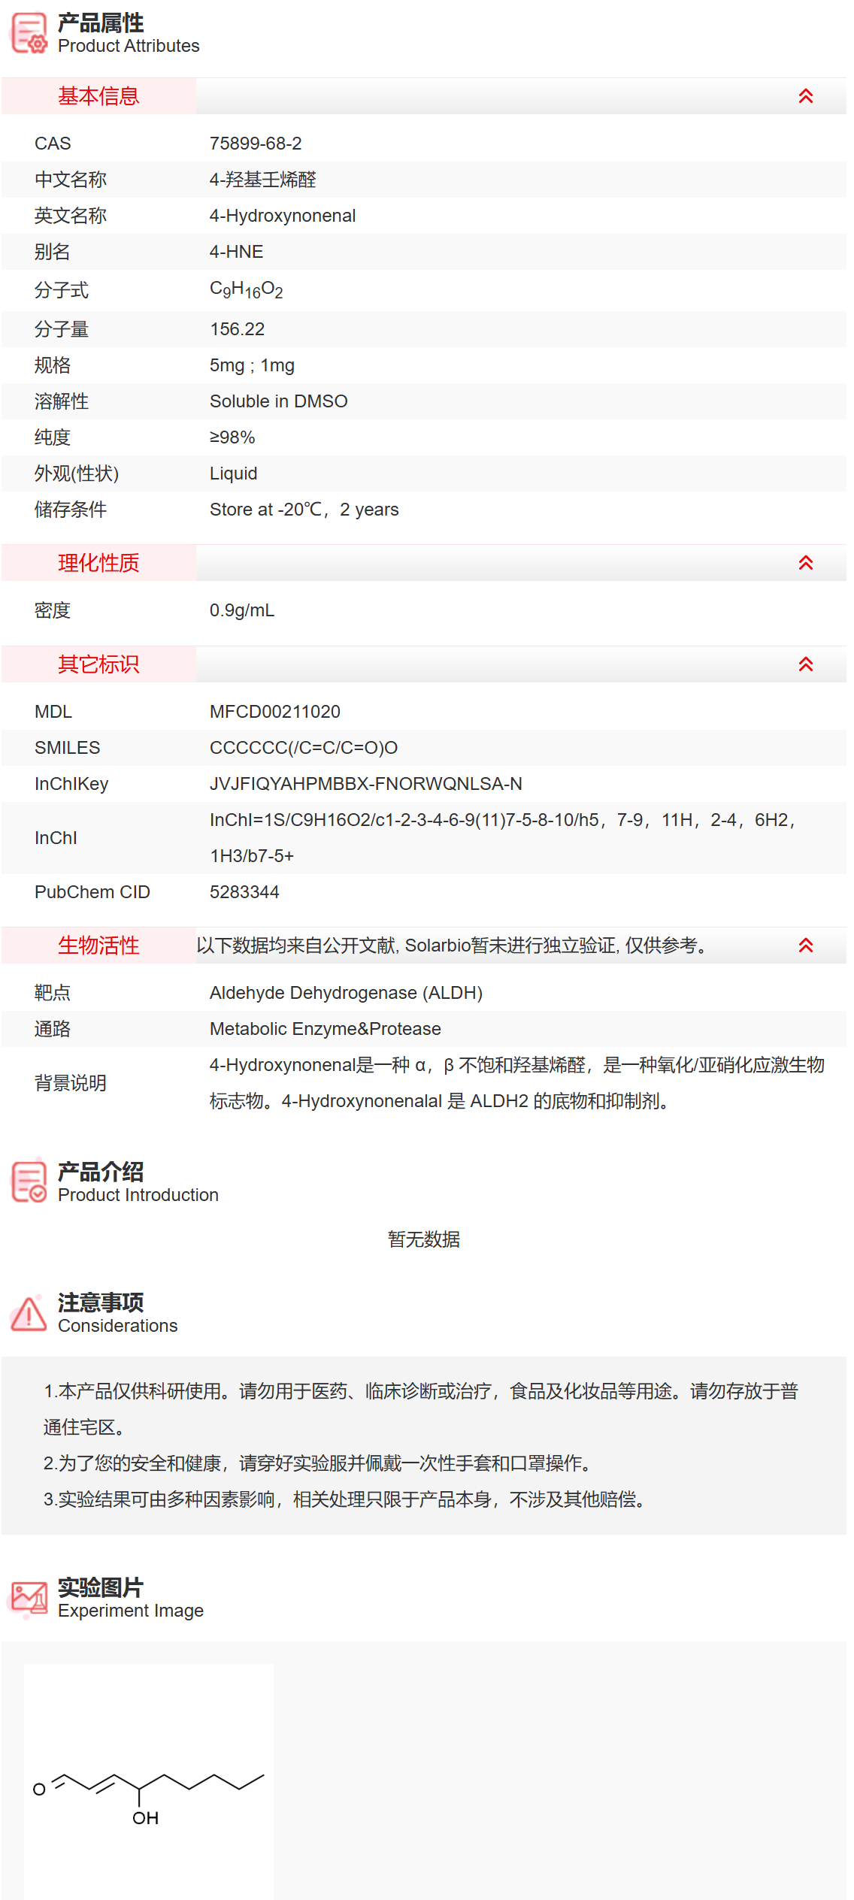Screen dimensions: 854x1900
Task: Collapse the 其它标识 section chevron
Action: [x=805, y=664]
